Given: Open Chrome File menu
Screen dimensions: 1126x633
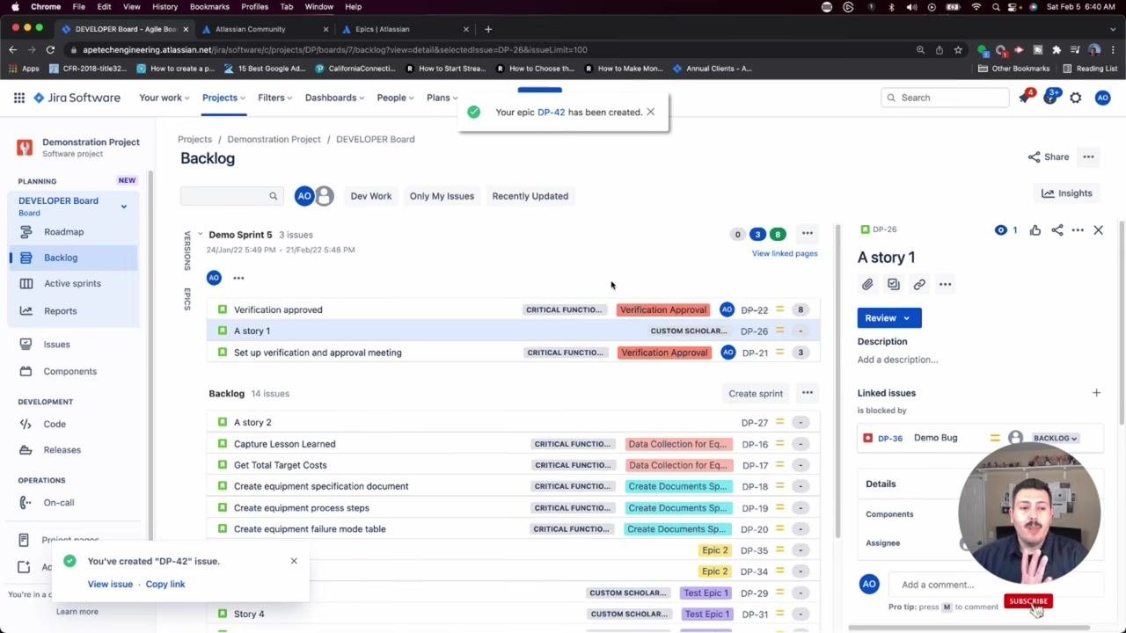Looking at the screenshot, I should (78, 7).
